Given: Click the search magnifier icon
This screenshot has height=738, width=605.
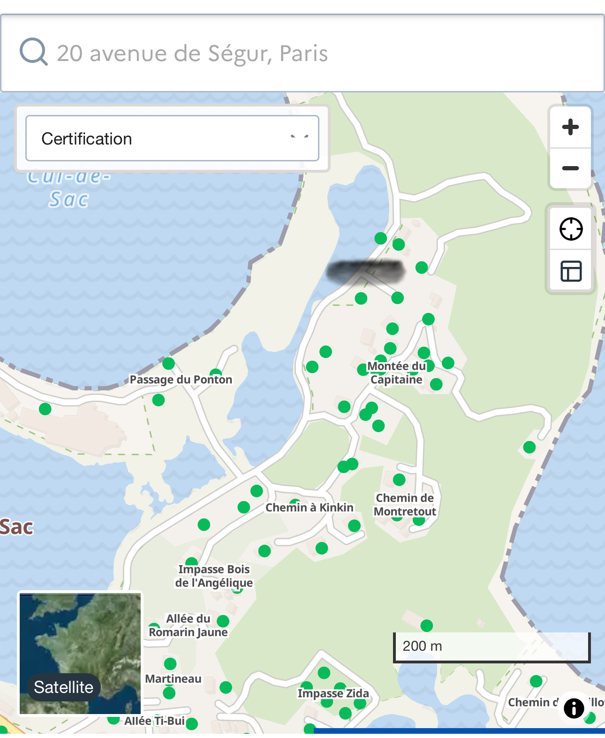Looking at the screenshot, I should coord(34,52).
